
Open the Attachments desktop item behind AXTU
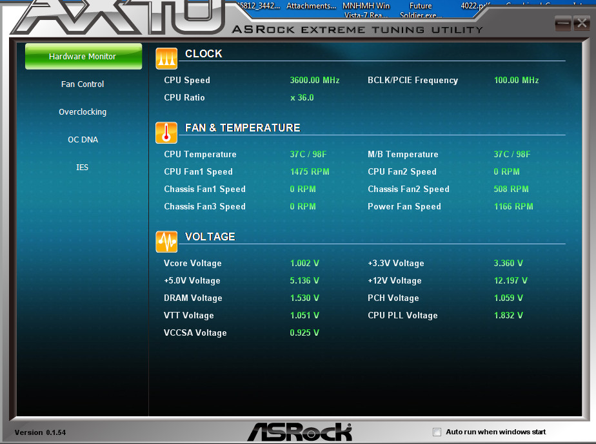pyautogui.click(x=311, y=6)
